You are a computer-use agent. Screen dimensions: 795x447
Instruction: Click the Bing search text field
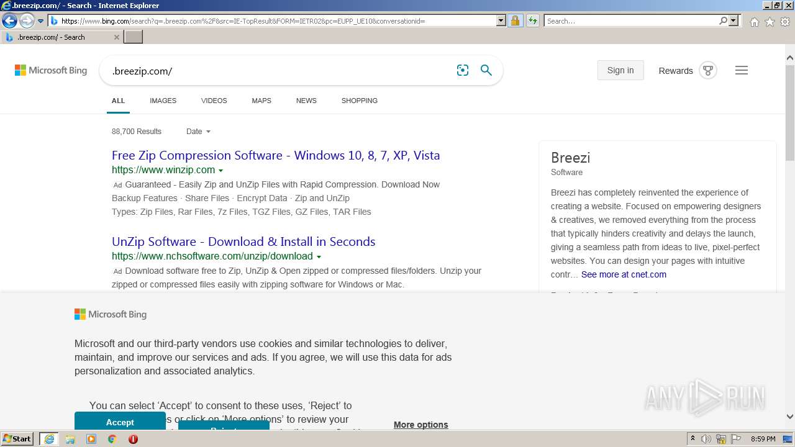279,71
